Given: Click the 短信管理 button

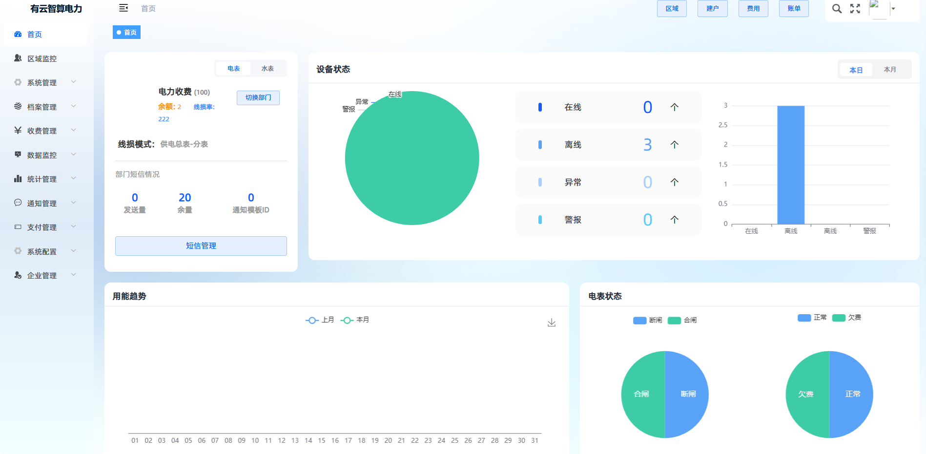Looking at the screenshot, I should pyautogui.click(x=201, y=246).
